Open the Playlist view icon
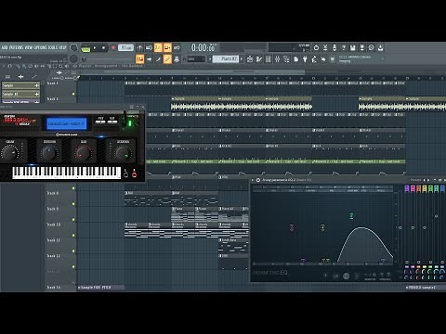This screenshot has width=446, height=334. 250,58
